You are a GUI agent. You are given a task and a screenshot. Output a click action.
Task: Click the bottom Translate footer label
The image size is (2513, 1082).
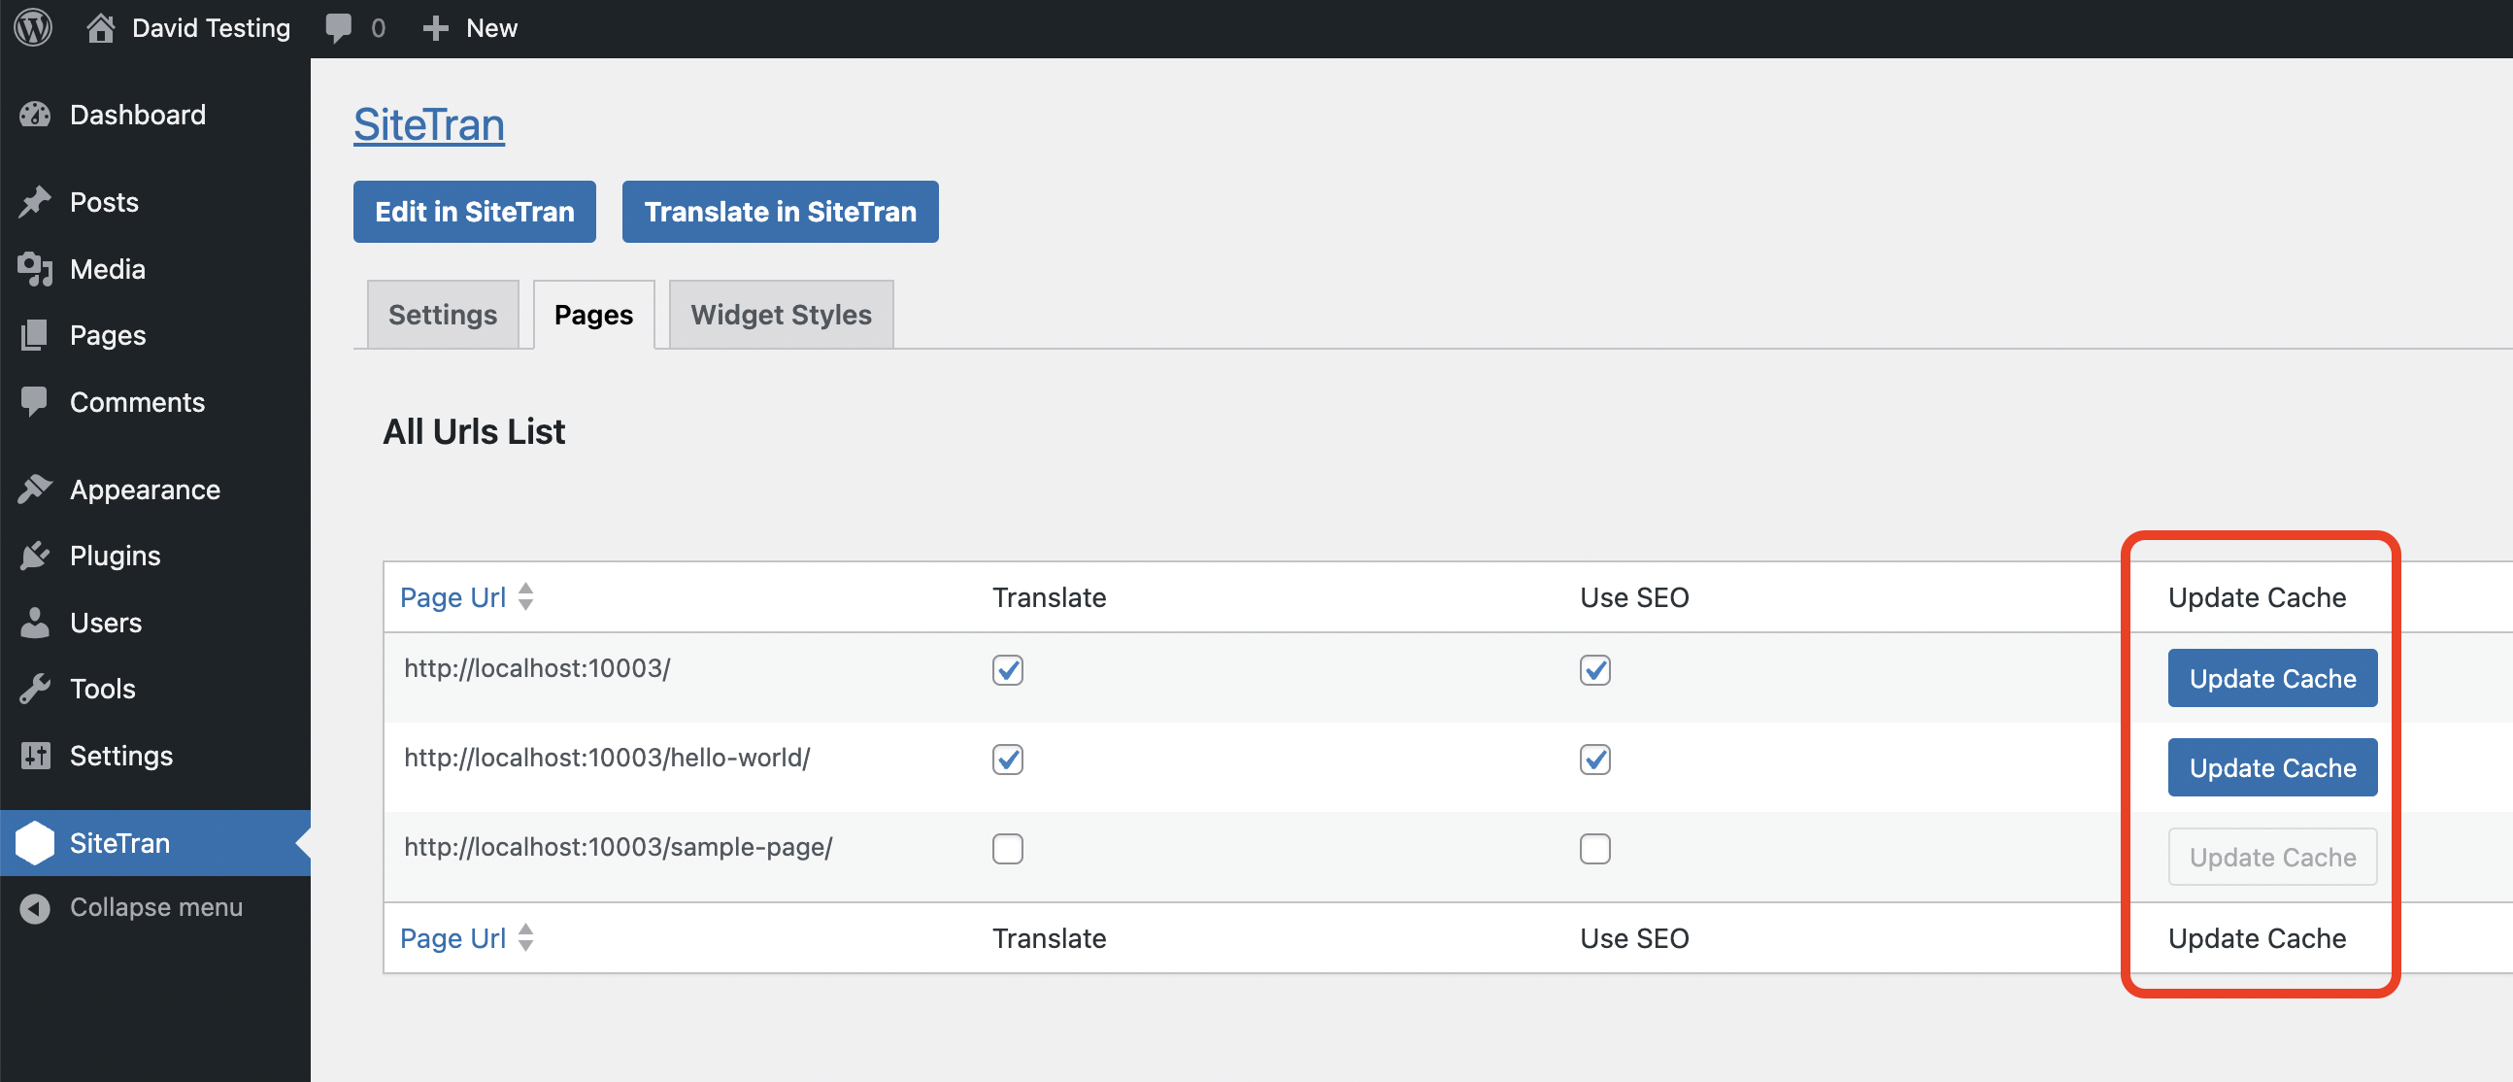pos(1049,937)
